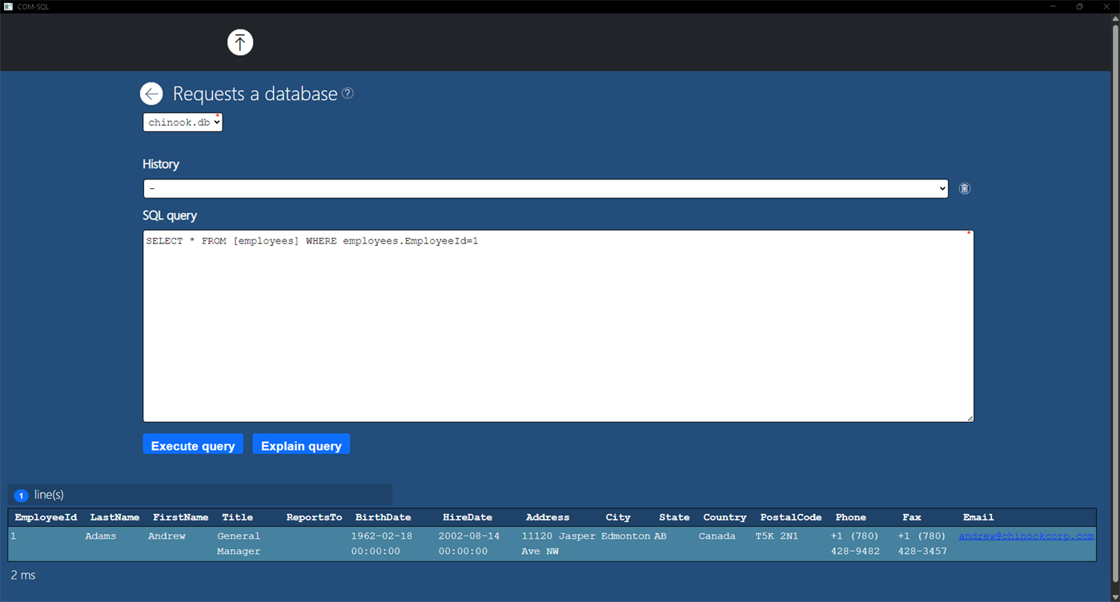
Task: Select the Adams last name cell
Action: (101, 536)
